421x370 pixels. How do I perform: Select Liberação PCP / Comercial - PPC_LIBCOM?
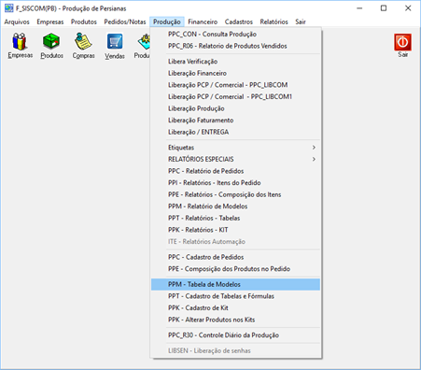(x=235, y=85)
